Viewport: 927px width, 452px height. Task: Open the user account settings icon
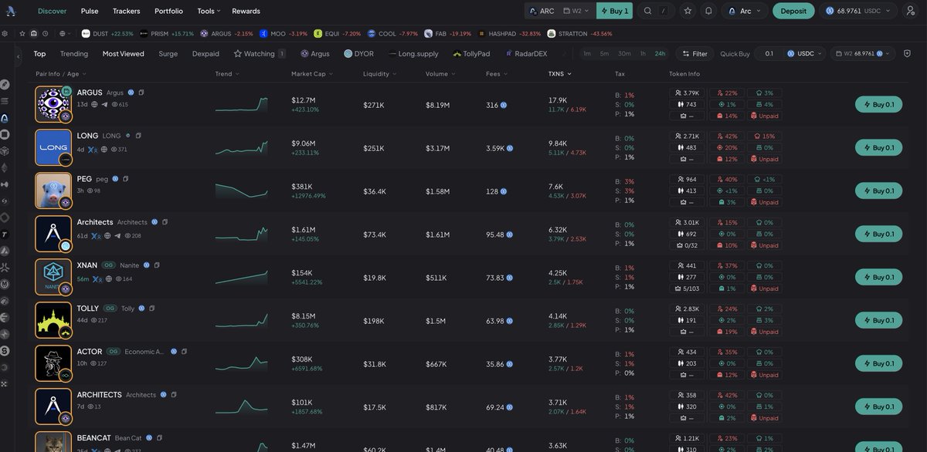[x=910, y=11]
